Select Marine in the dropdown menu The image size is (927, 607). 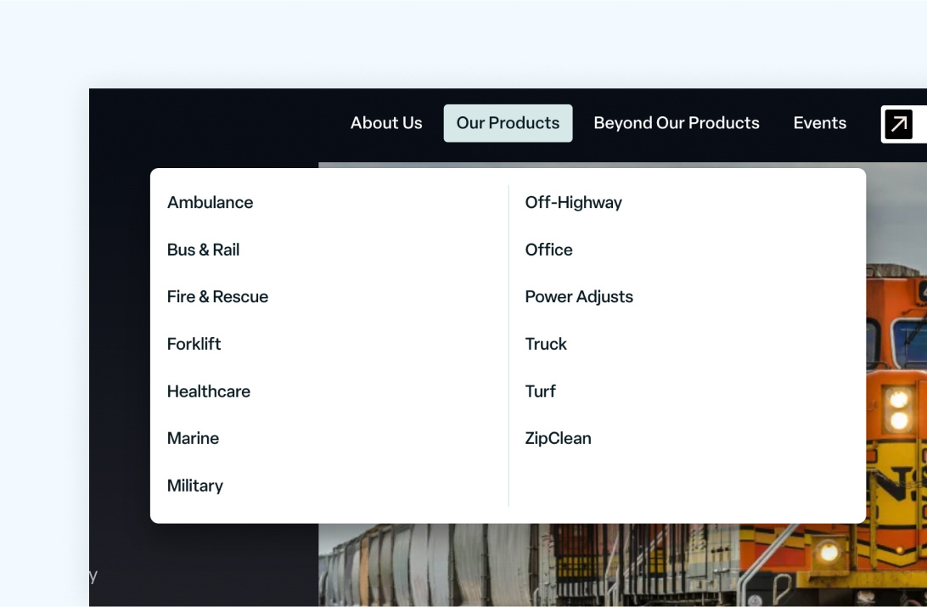(193, 438)
